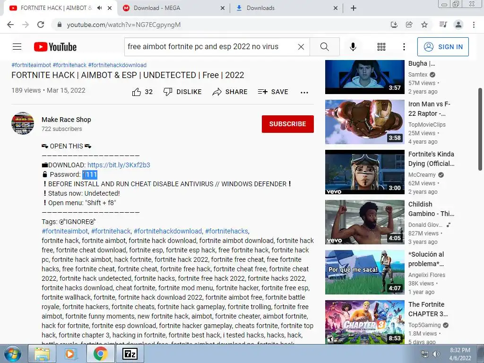Image resolution: width=484 pixels, height=363 pixels.
Task: Bookmark this page with the star icon
Action: 424,25
